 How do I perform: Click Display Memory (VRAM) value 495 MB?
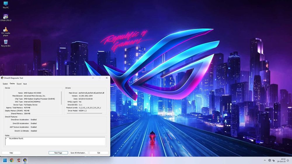coord(27,111)
